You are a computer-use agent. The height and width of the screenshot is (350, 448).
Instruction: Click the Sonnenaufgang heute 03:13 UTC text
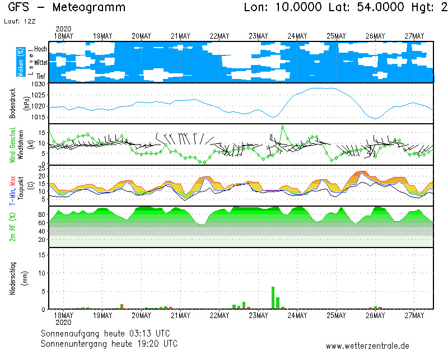[105, 333]
